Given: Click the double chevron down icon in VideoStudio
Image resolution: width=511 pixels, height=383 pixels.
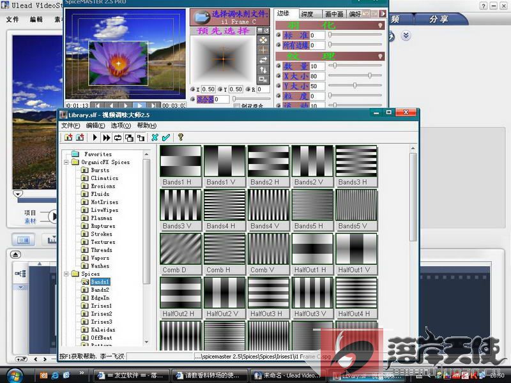Looking at the screenshot, I should [406, 35].
